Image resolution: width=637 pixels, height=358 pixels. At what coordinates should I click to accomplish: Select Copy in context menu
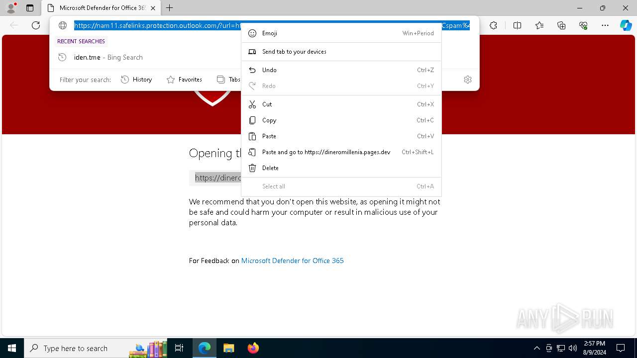tap(341, 120)
